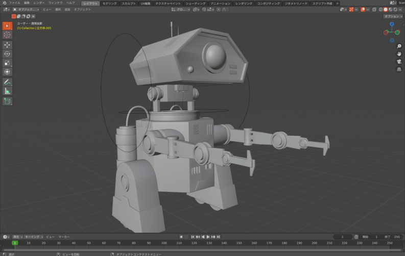Switch to the モデリング workspace tab
Viewport: 405px width, 256px height.
point(109,3)
